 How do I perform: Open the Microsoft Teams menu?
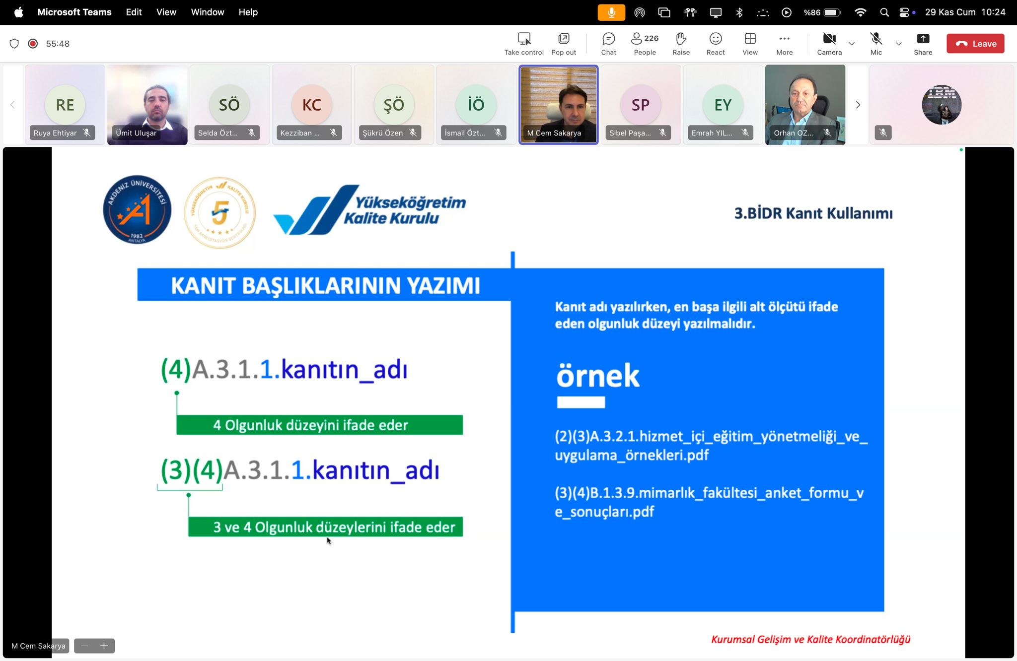[x=74, y=12]
